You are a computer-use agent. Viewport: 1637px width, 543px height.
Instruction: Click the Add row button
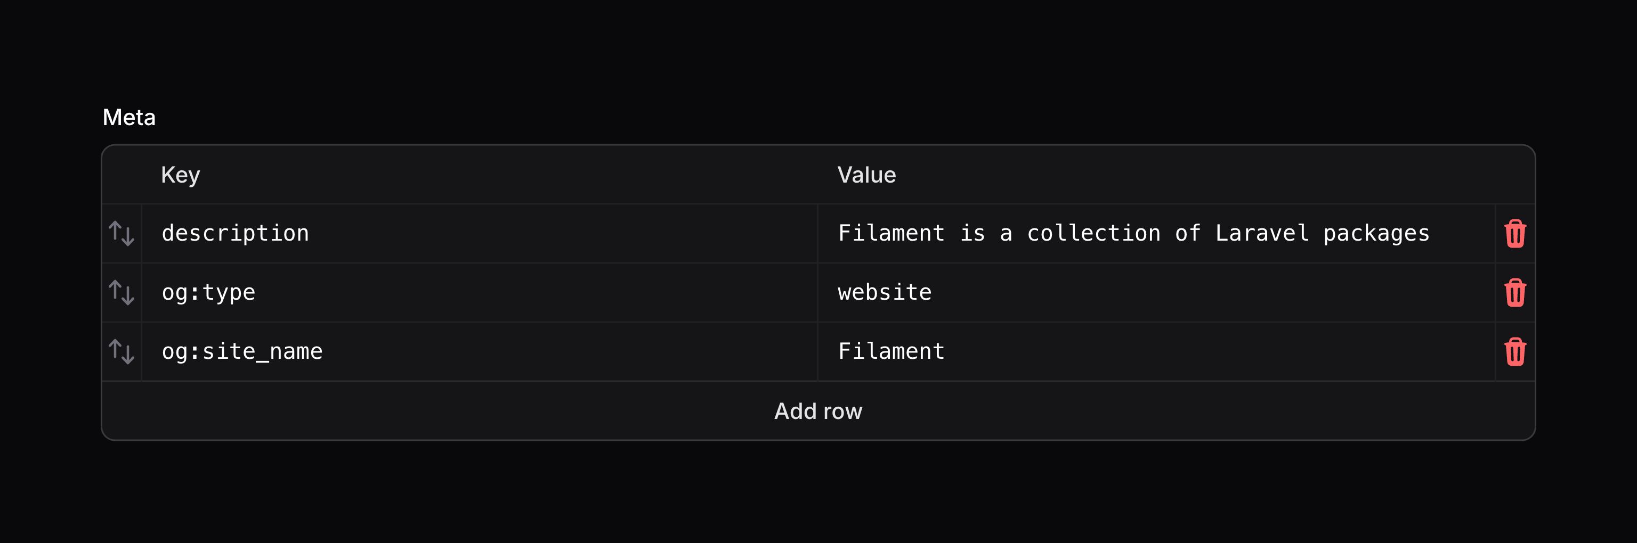[x=818, y=411]
